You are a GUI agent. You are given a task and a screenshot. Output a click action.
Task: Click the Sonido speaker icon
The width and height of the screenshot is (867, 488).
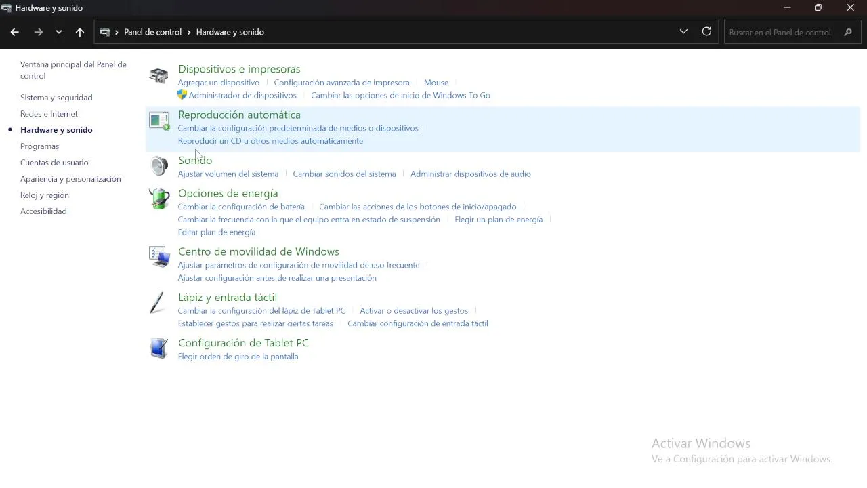(158, 166)
